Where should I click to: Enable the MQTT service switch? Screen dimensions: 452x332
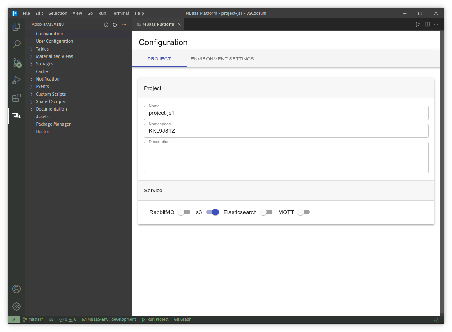point(303,212)
